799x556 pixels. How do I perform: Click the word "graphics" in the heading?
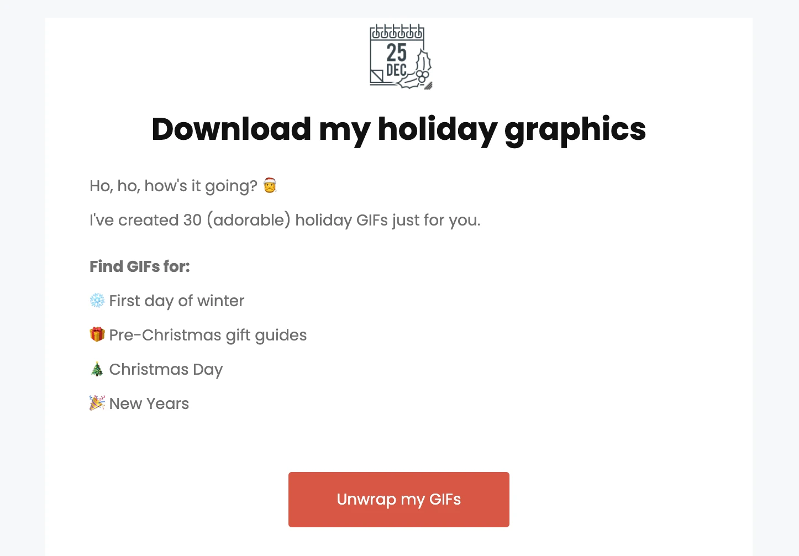[575, 129]
